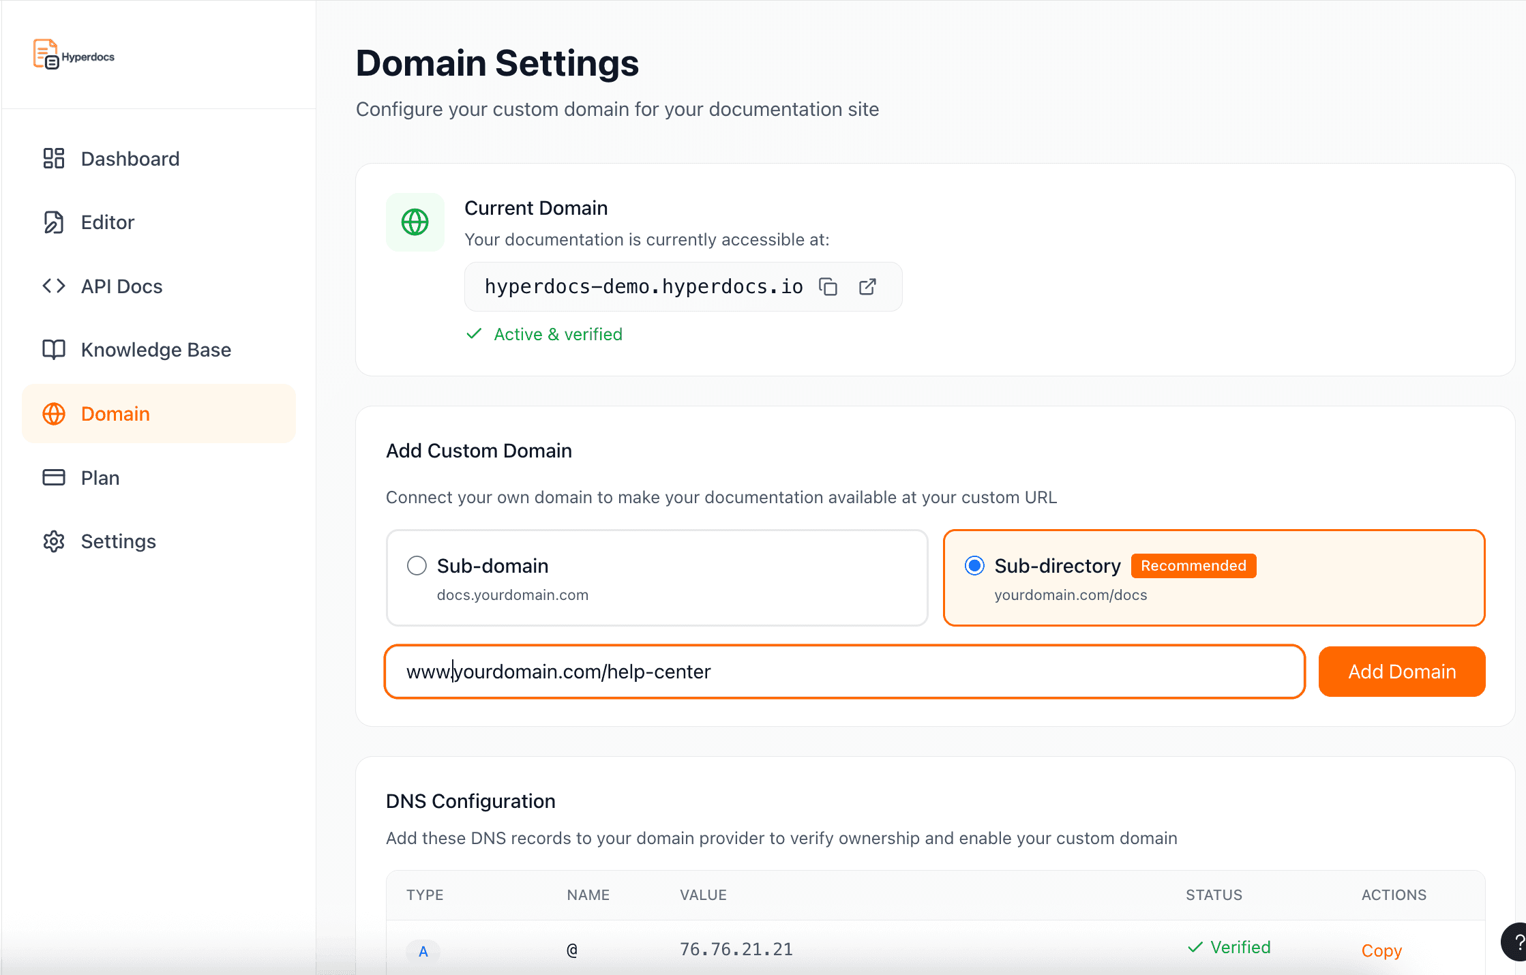The width and height of the screenshot is (1526, 975).
Task: Click the Editor pencil-page icon
Action: tap(54, 222)
